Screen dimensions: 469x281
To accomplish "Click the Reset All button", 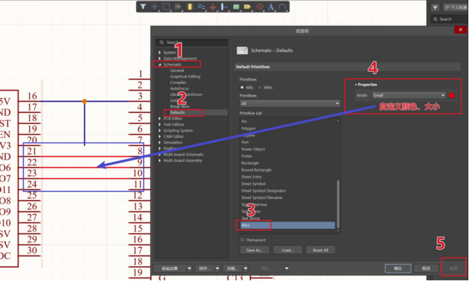I will [320, 250].
